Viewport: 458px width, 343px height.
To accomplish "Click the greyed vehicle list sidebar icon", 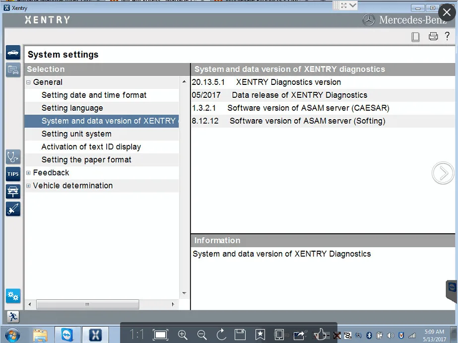I will (13, 70).
